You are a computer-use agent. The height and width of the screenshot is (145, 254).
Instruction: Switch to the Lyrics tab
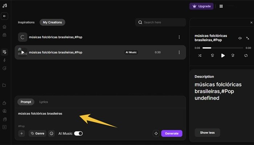[44, 102]
